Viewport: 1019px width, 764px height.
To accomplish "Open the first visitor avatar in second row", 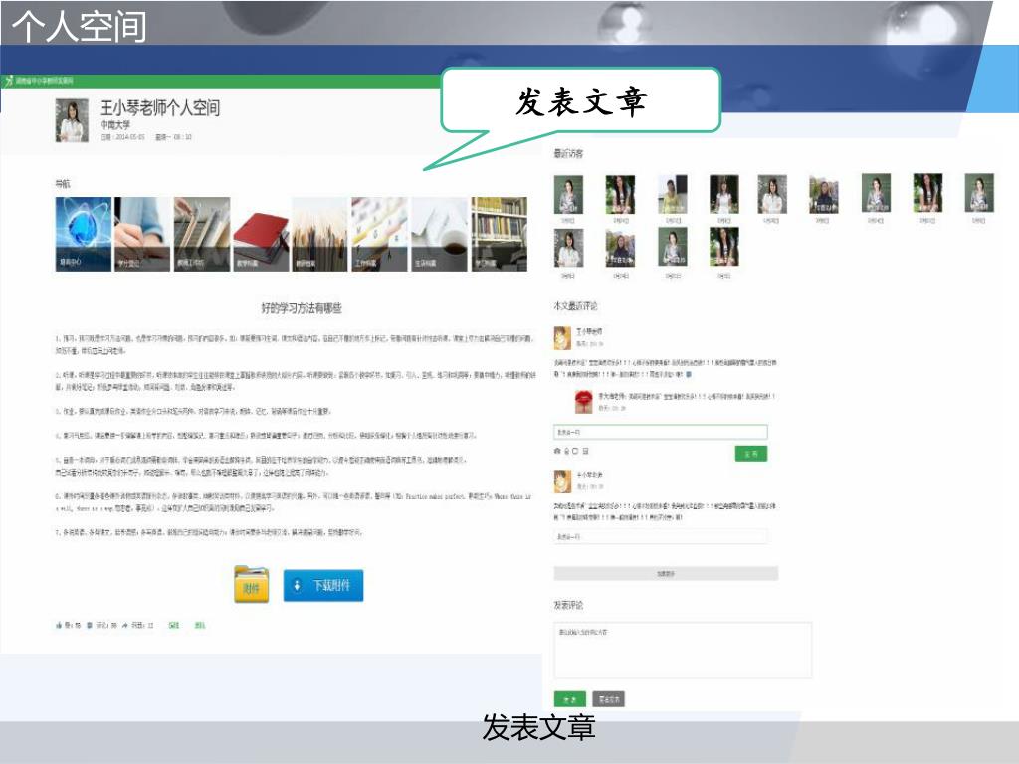I will point(568,248).
